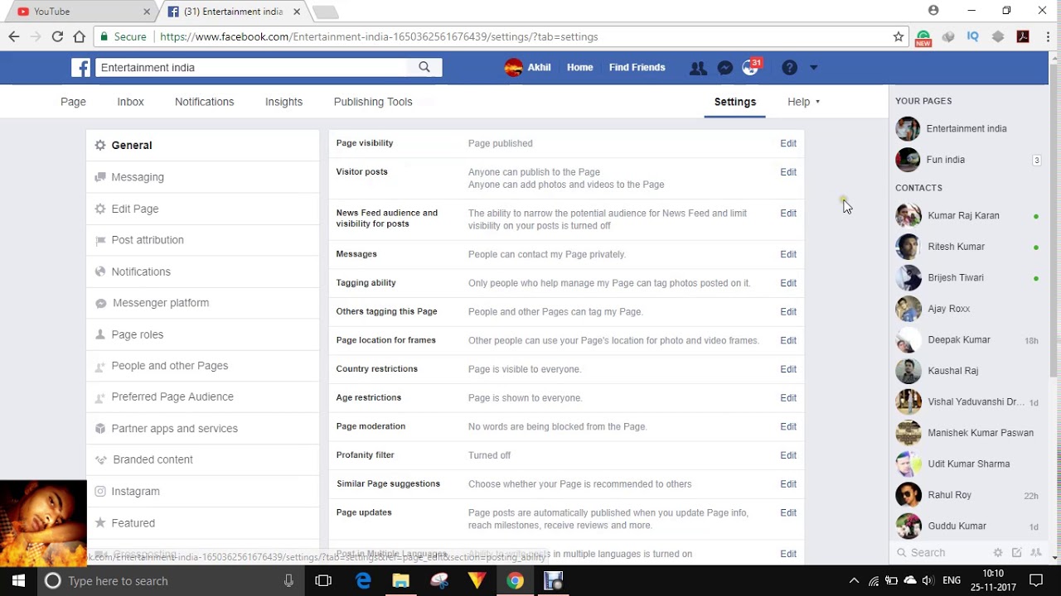This screenshot has height=596, width=1061.
Task: Switch to the YouTube browser tab
Action: click(x=80, y=12)
